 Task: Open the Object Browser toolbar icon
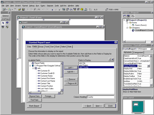tap(75, 10)
